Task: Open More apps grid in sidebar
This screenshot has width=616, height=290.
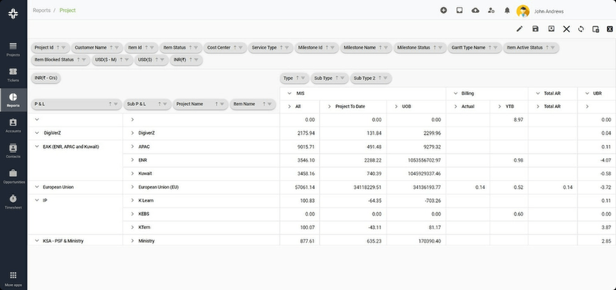Action: coord(13,278)
